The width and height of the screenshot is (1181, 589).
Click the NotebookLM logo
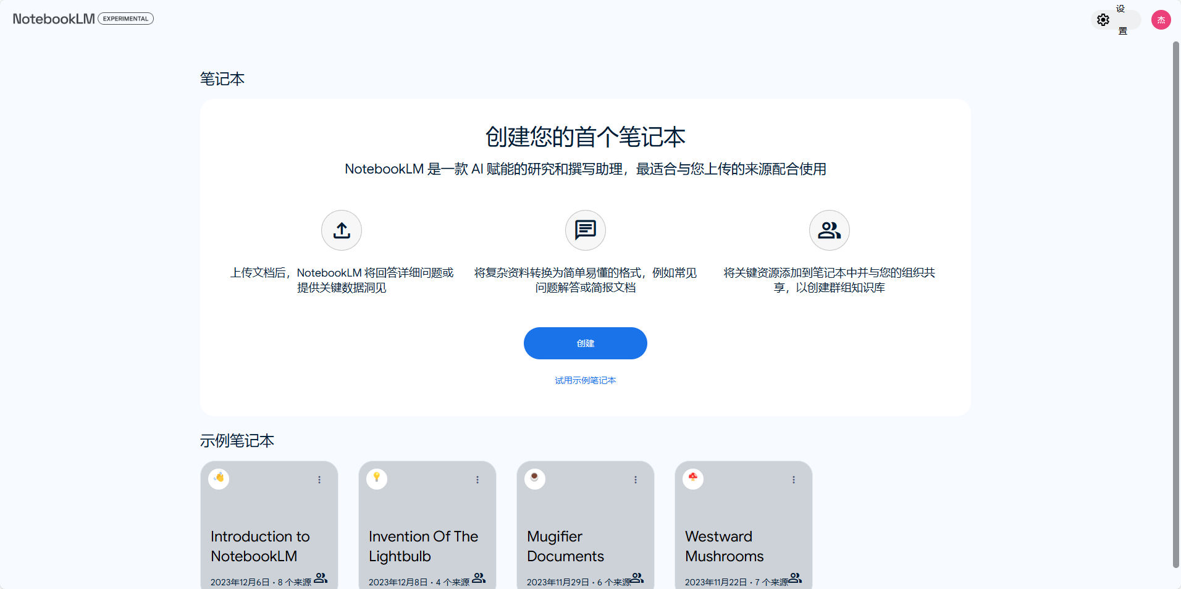[54, 19]
